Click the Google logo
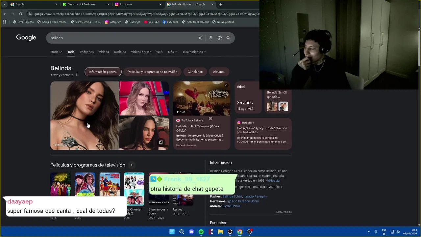Viewport: 421px width, 237px height. click(x=26, y=38)
